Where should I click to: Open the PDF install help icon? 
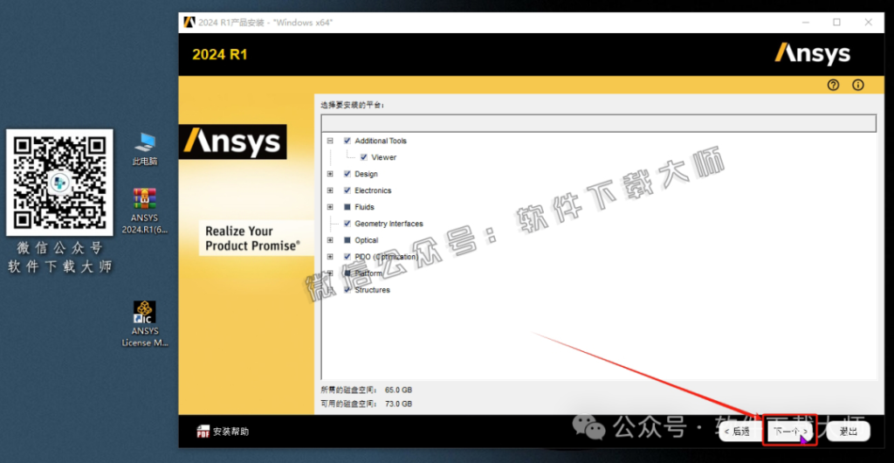pos(203,432)
